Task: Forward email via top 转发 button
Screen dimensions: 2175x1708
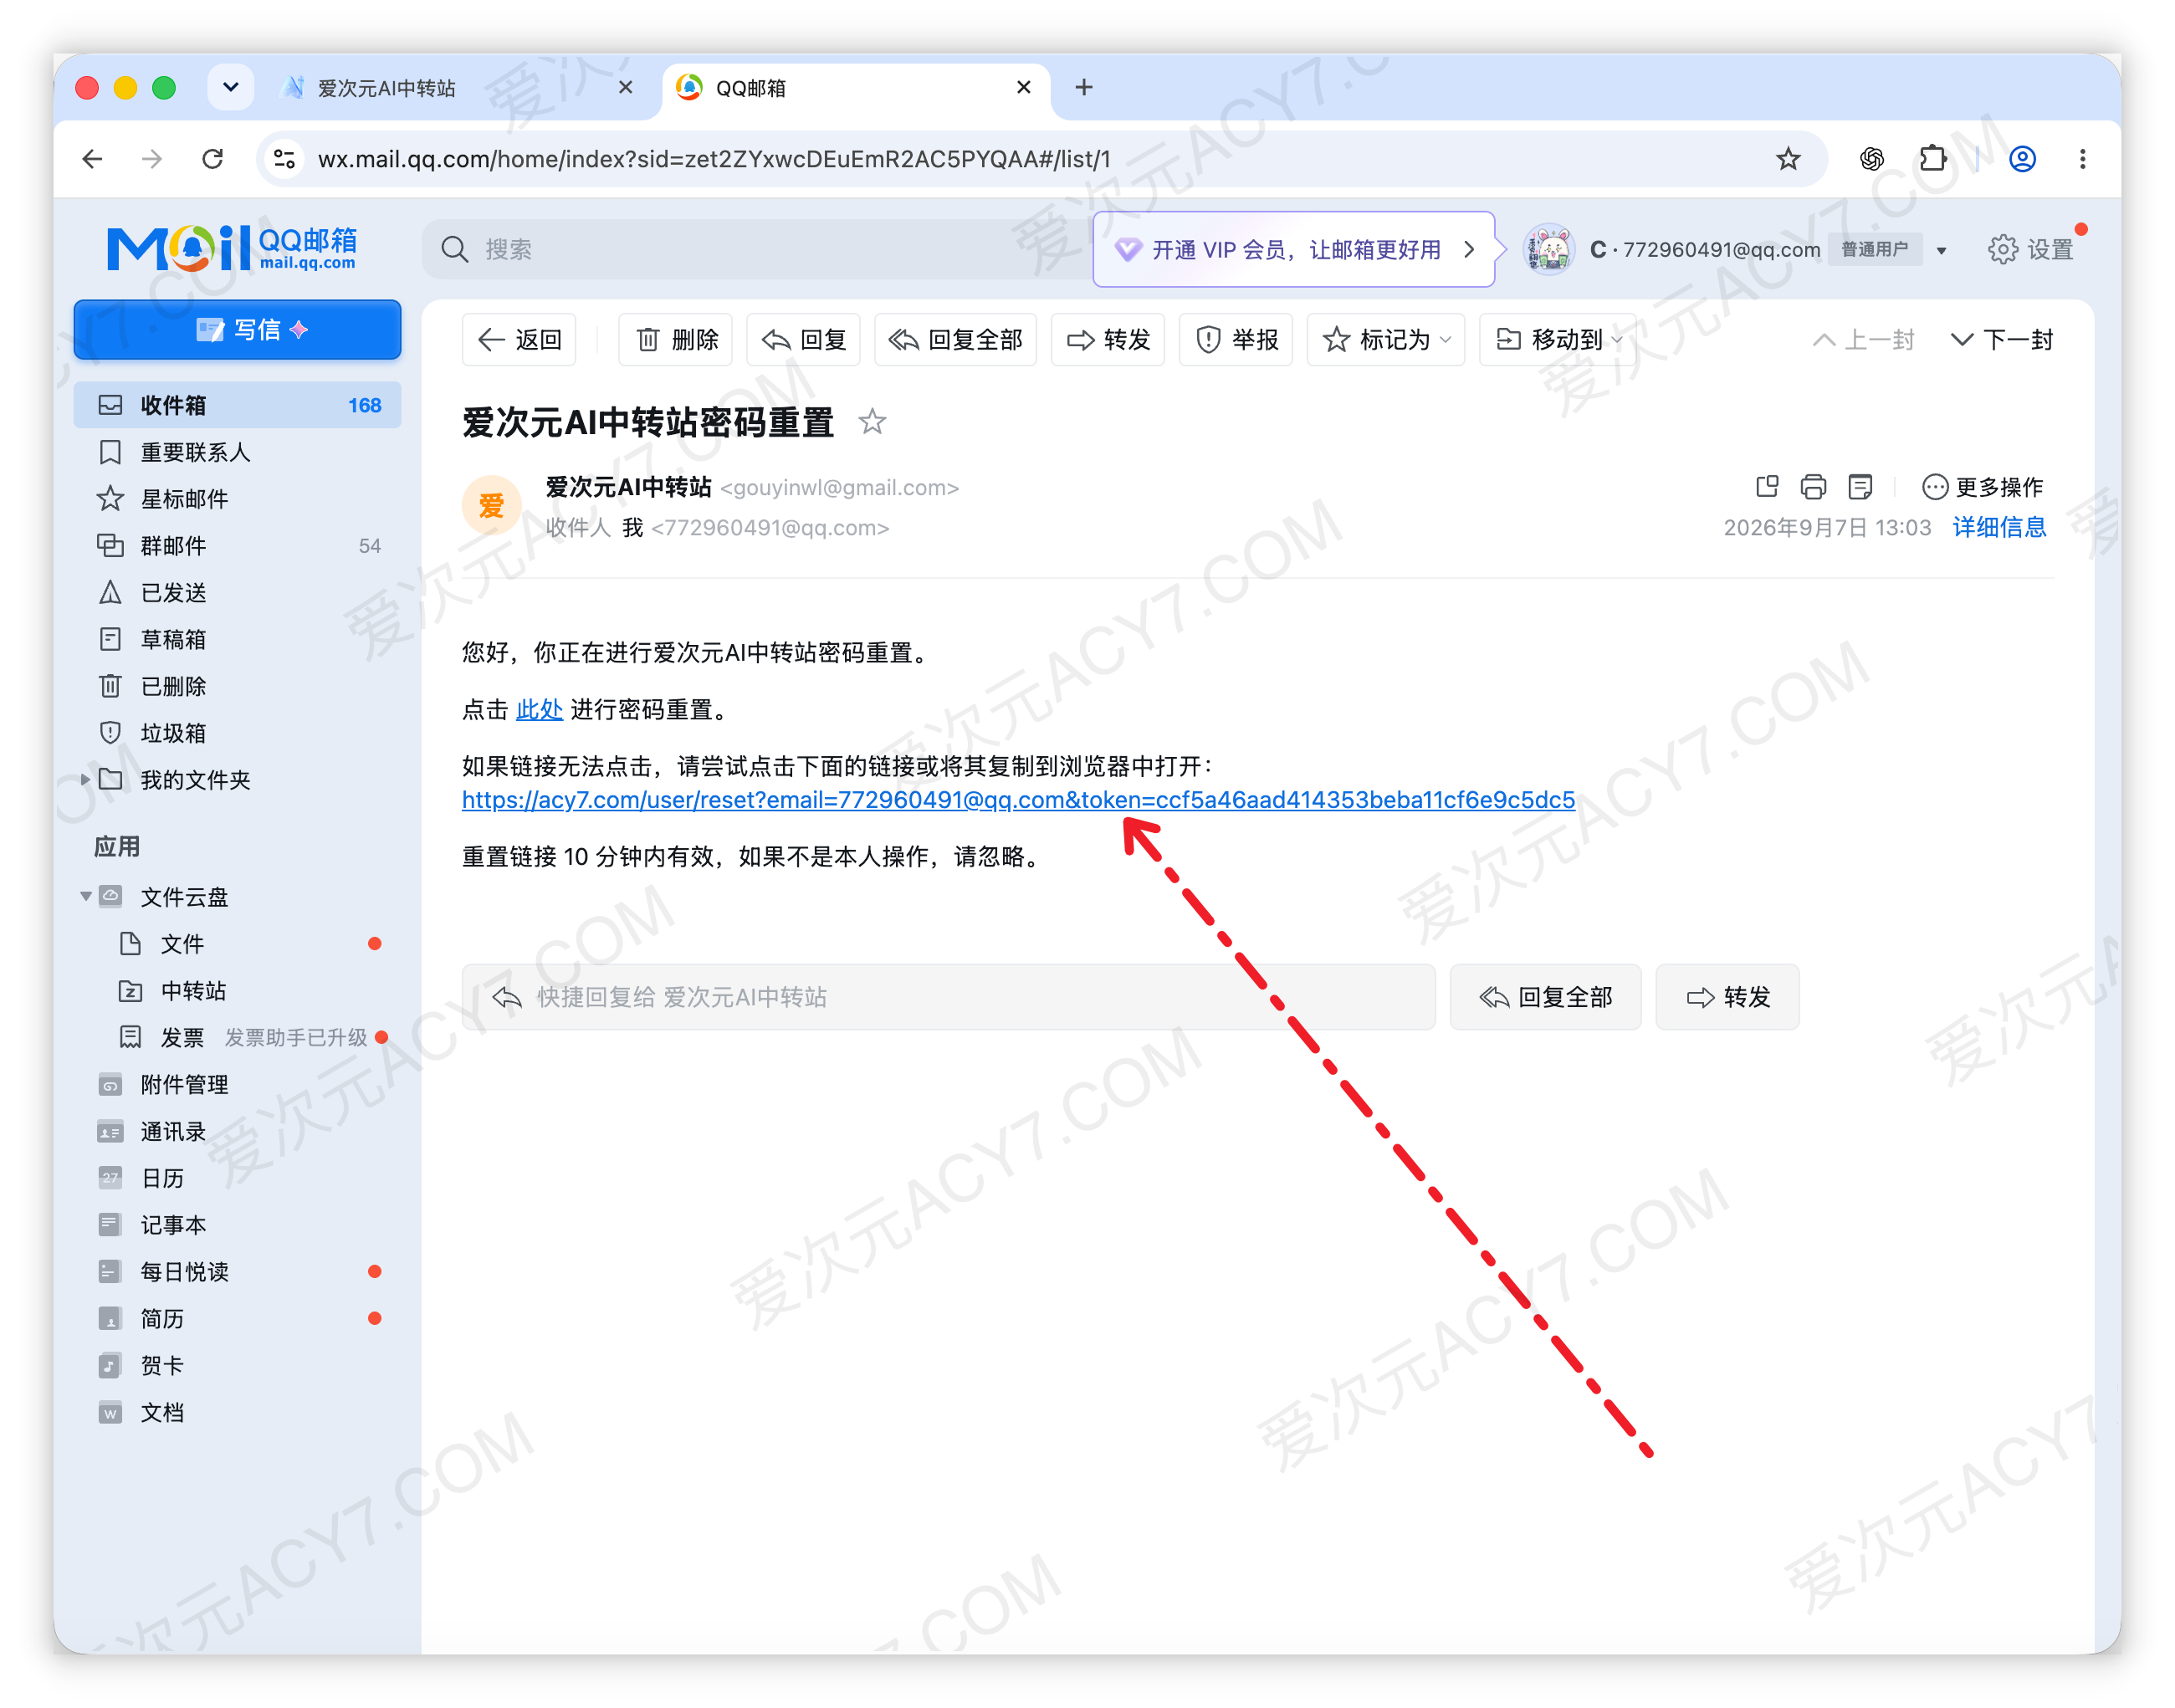Action: [1108, 340]
